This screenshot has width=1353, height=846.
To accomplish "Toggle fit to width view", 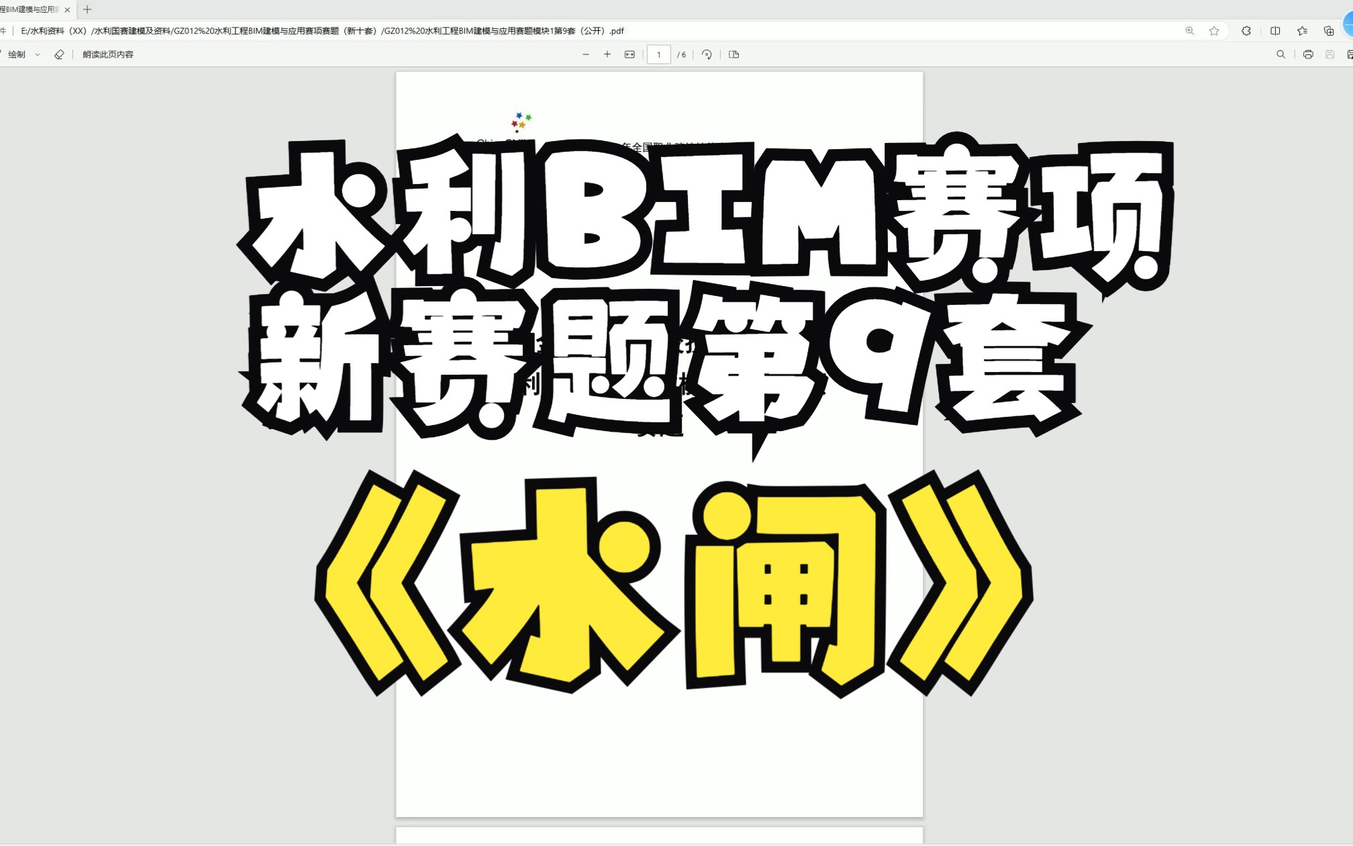I will pyautogui.click(x=630, y=54).
